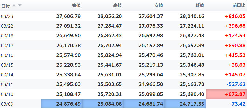Image resolution: width=247 pixels, height=109 pixels.
Task: Select the 高値 column header
Action: pyautogui.click(x=117, y=6)
